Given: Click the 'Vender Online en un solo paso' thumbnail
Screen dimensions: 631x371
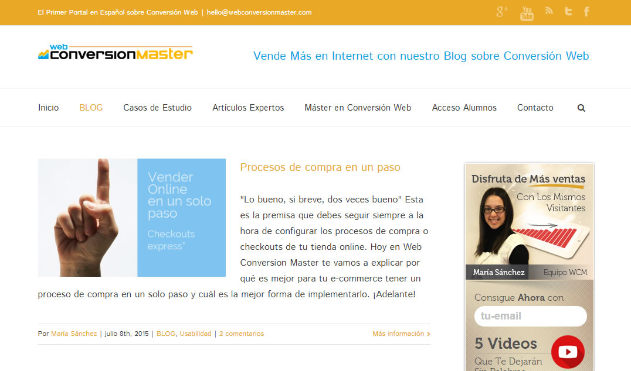Looking at the screenshot, I should [132, 217].
